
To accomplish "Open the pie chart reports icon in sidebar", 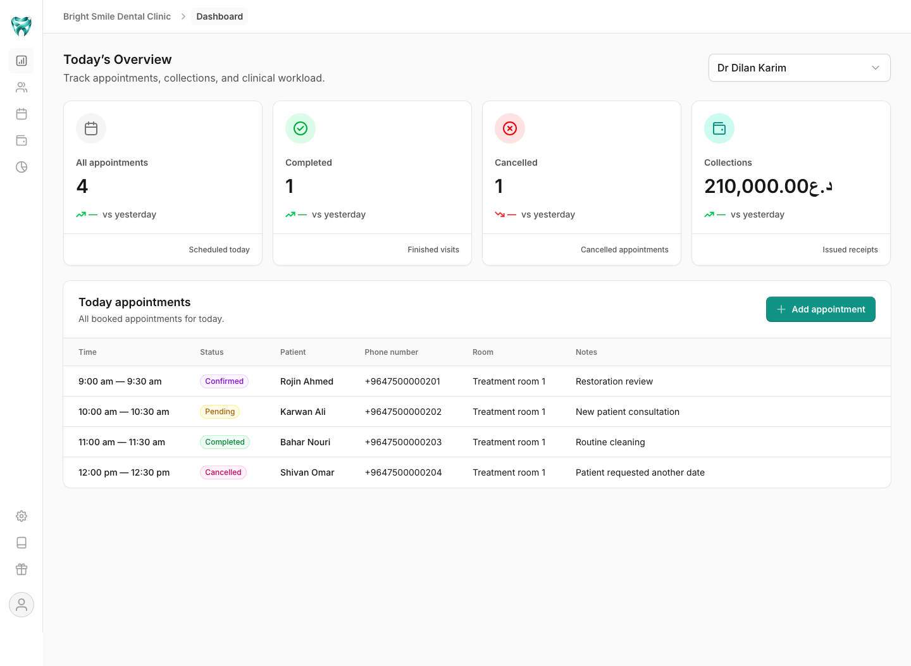I will (22, 167).
